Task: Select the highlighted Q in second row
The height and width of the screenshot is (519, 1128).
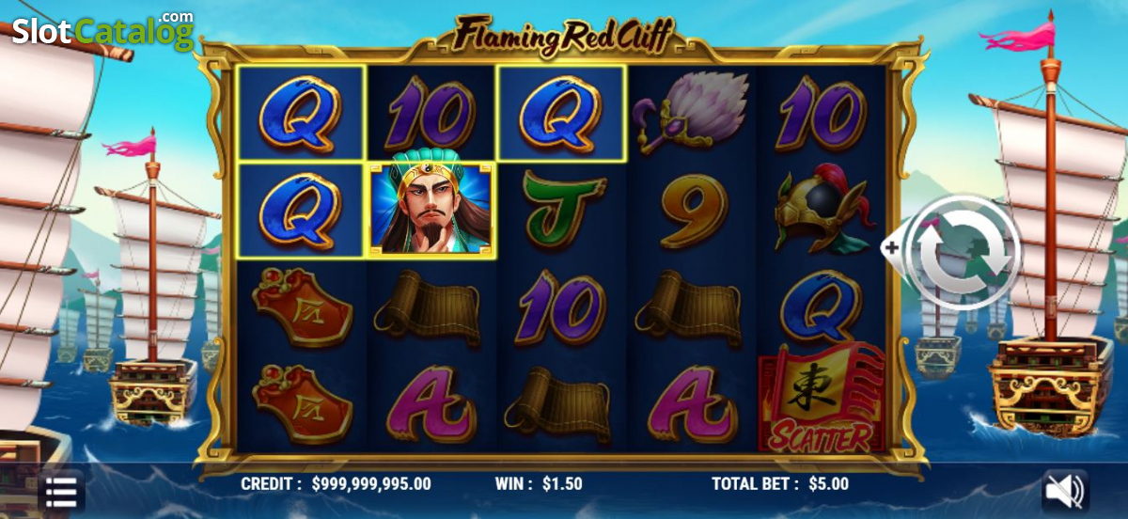Action: coord(301,209)
